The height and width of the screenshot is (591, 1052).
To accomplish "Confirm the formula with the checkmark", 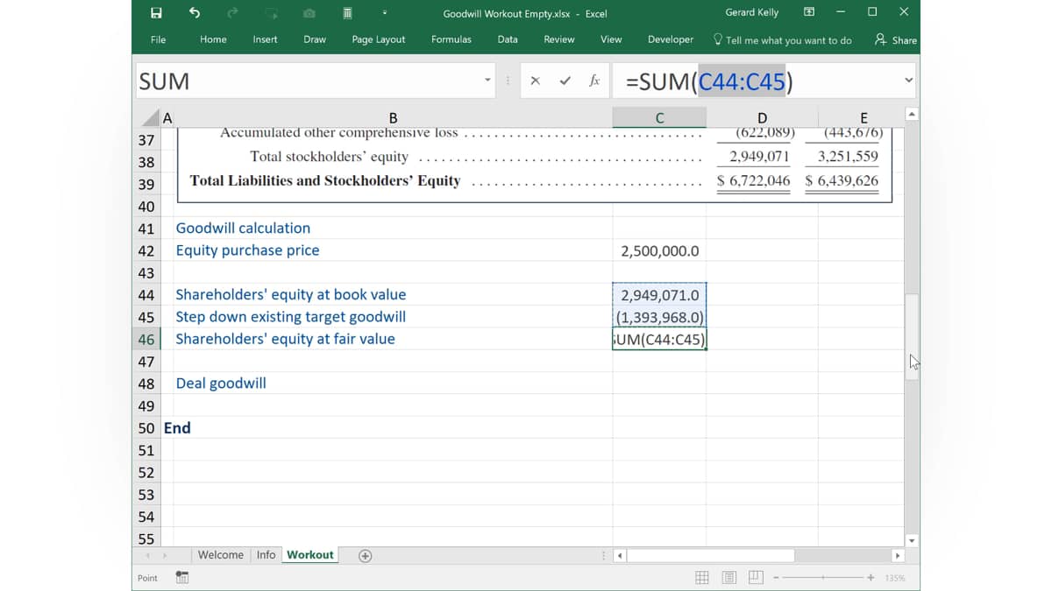I will click(565, 81).
